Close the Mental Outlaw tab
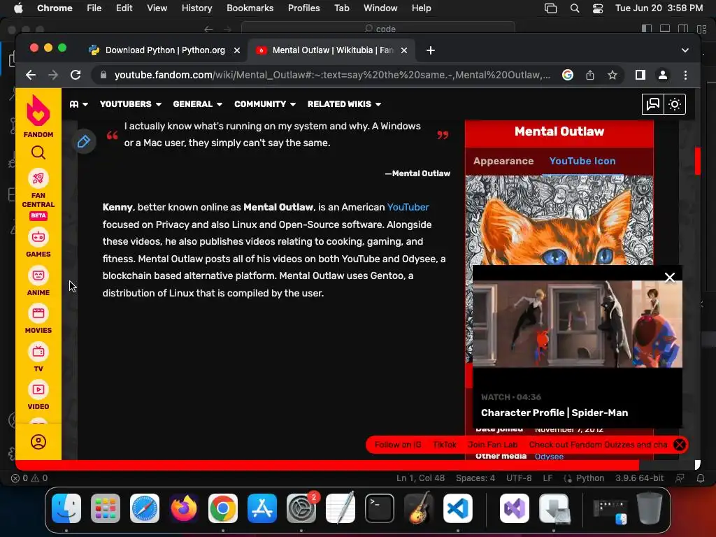 coord(404,50)
